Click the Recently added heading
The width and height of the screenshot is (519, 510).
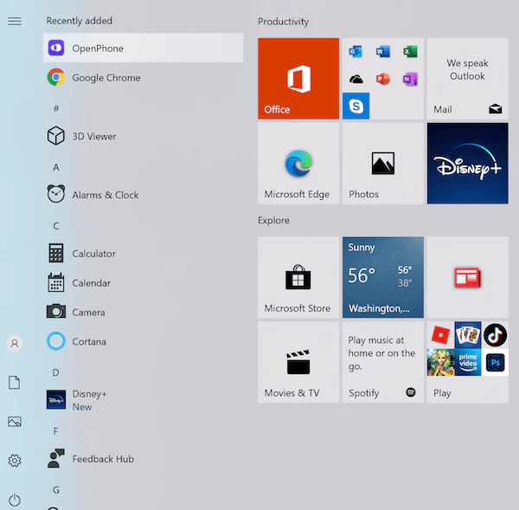pyautogui.click(x=80, y=21)
